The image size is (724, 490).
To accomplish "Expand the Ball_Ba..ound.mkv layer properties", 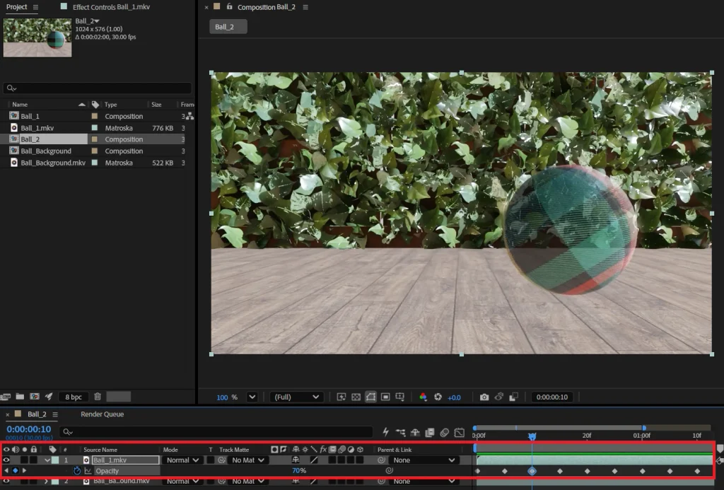I will coord(46,482).
